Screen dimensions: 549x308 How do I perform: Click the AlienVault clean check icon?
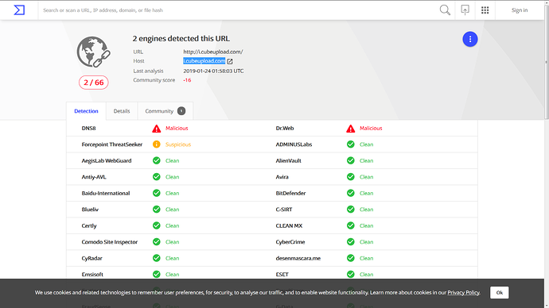point(350,160)
